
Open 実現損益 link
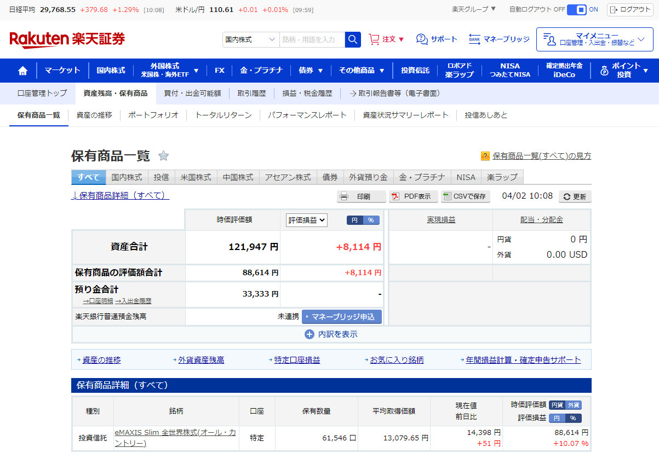coord(441,220)
